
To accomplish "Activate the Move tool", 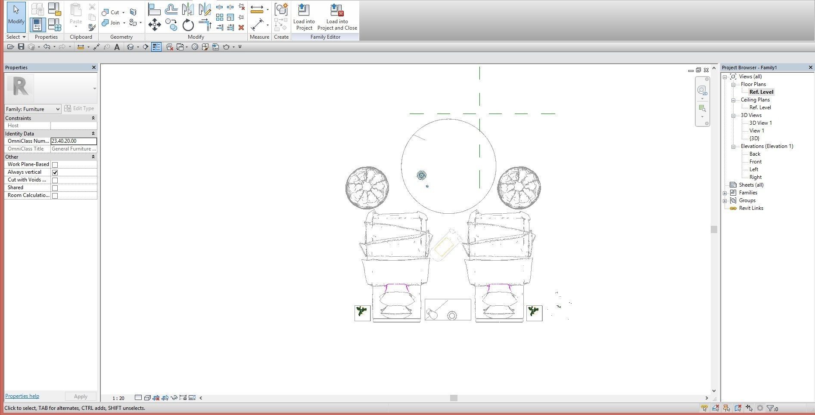I will (154, 25).
